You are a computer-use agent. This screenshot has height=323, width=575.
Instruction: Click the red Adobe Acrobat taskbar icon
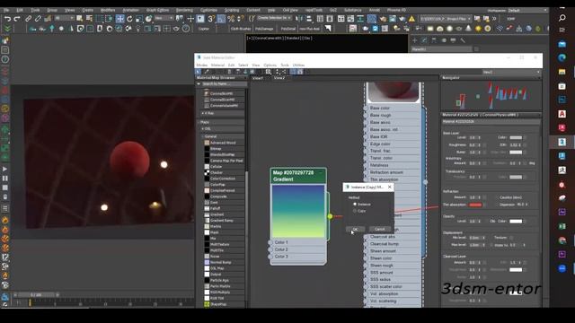click(x=562, y=114)
